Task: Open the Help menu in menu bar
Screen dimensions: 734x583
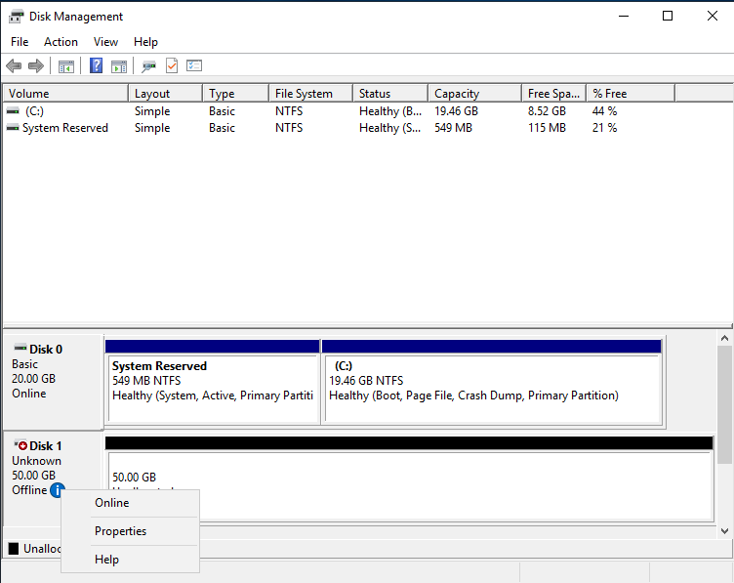Action: [x=145, y=42]
